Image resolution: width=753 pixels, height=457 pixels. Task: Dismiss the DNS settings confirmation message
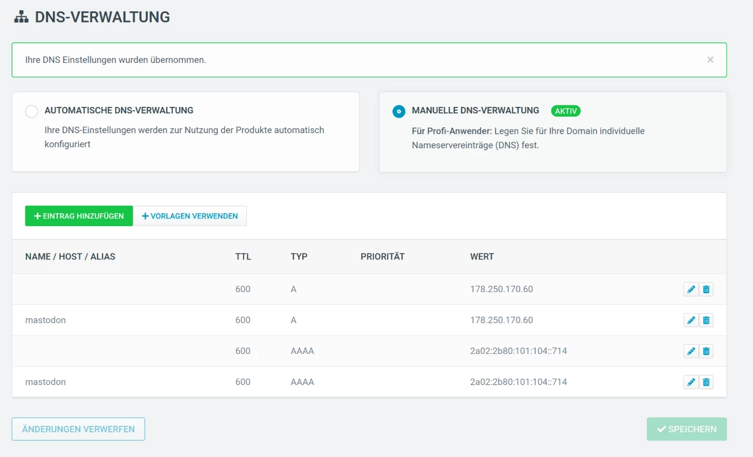[710, 60]
